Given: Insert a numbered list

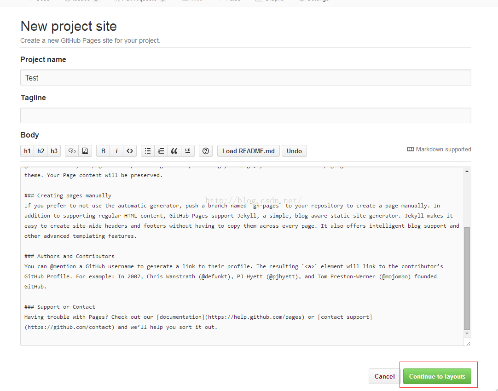Looking at the screenshot, I should pyautogui.click(x=161, y=151).
